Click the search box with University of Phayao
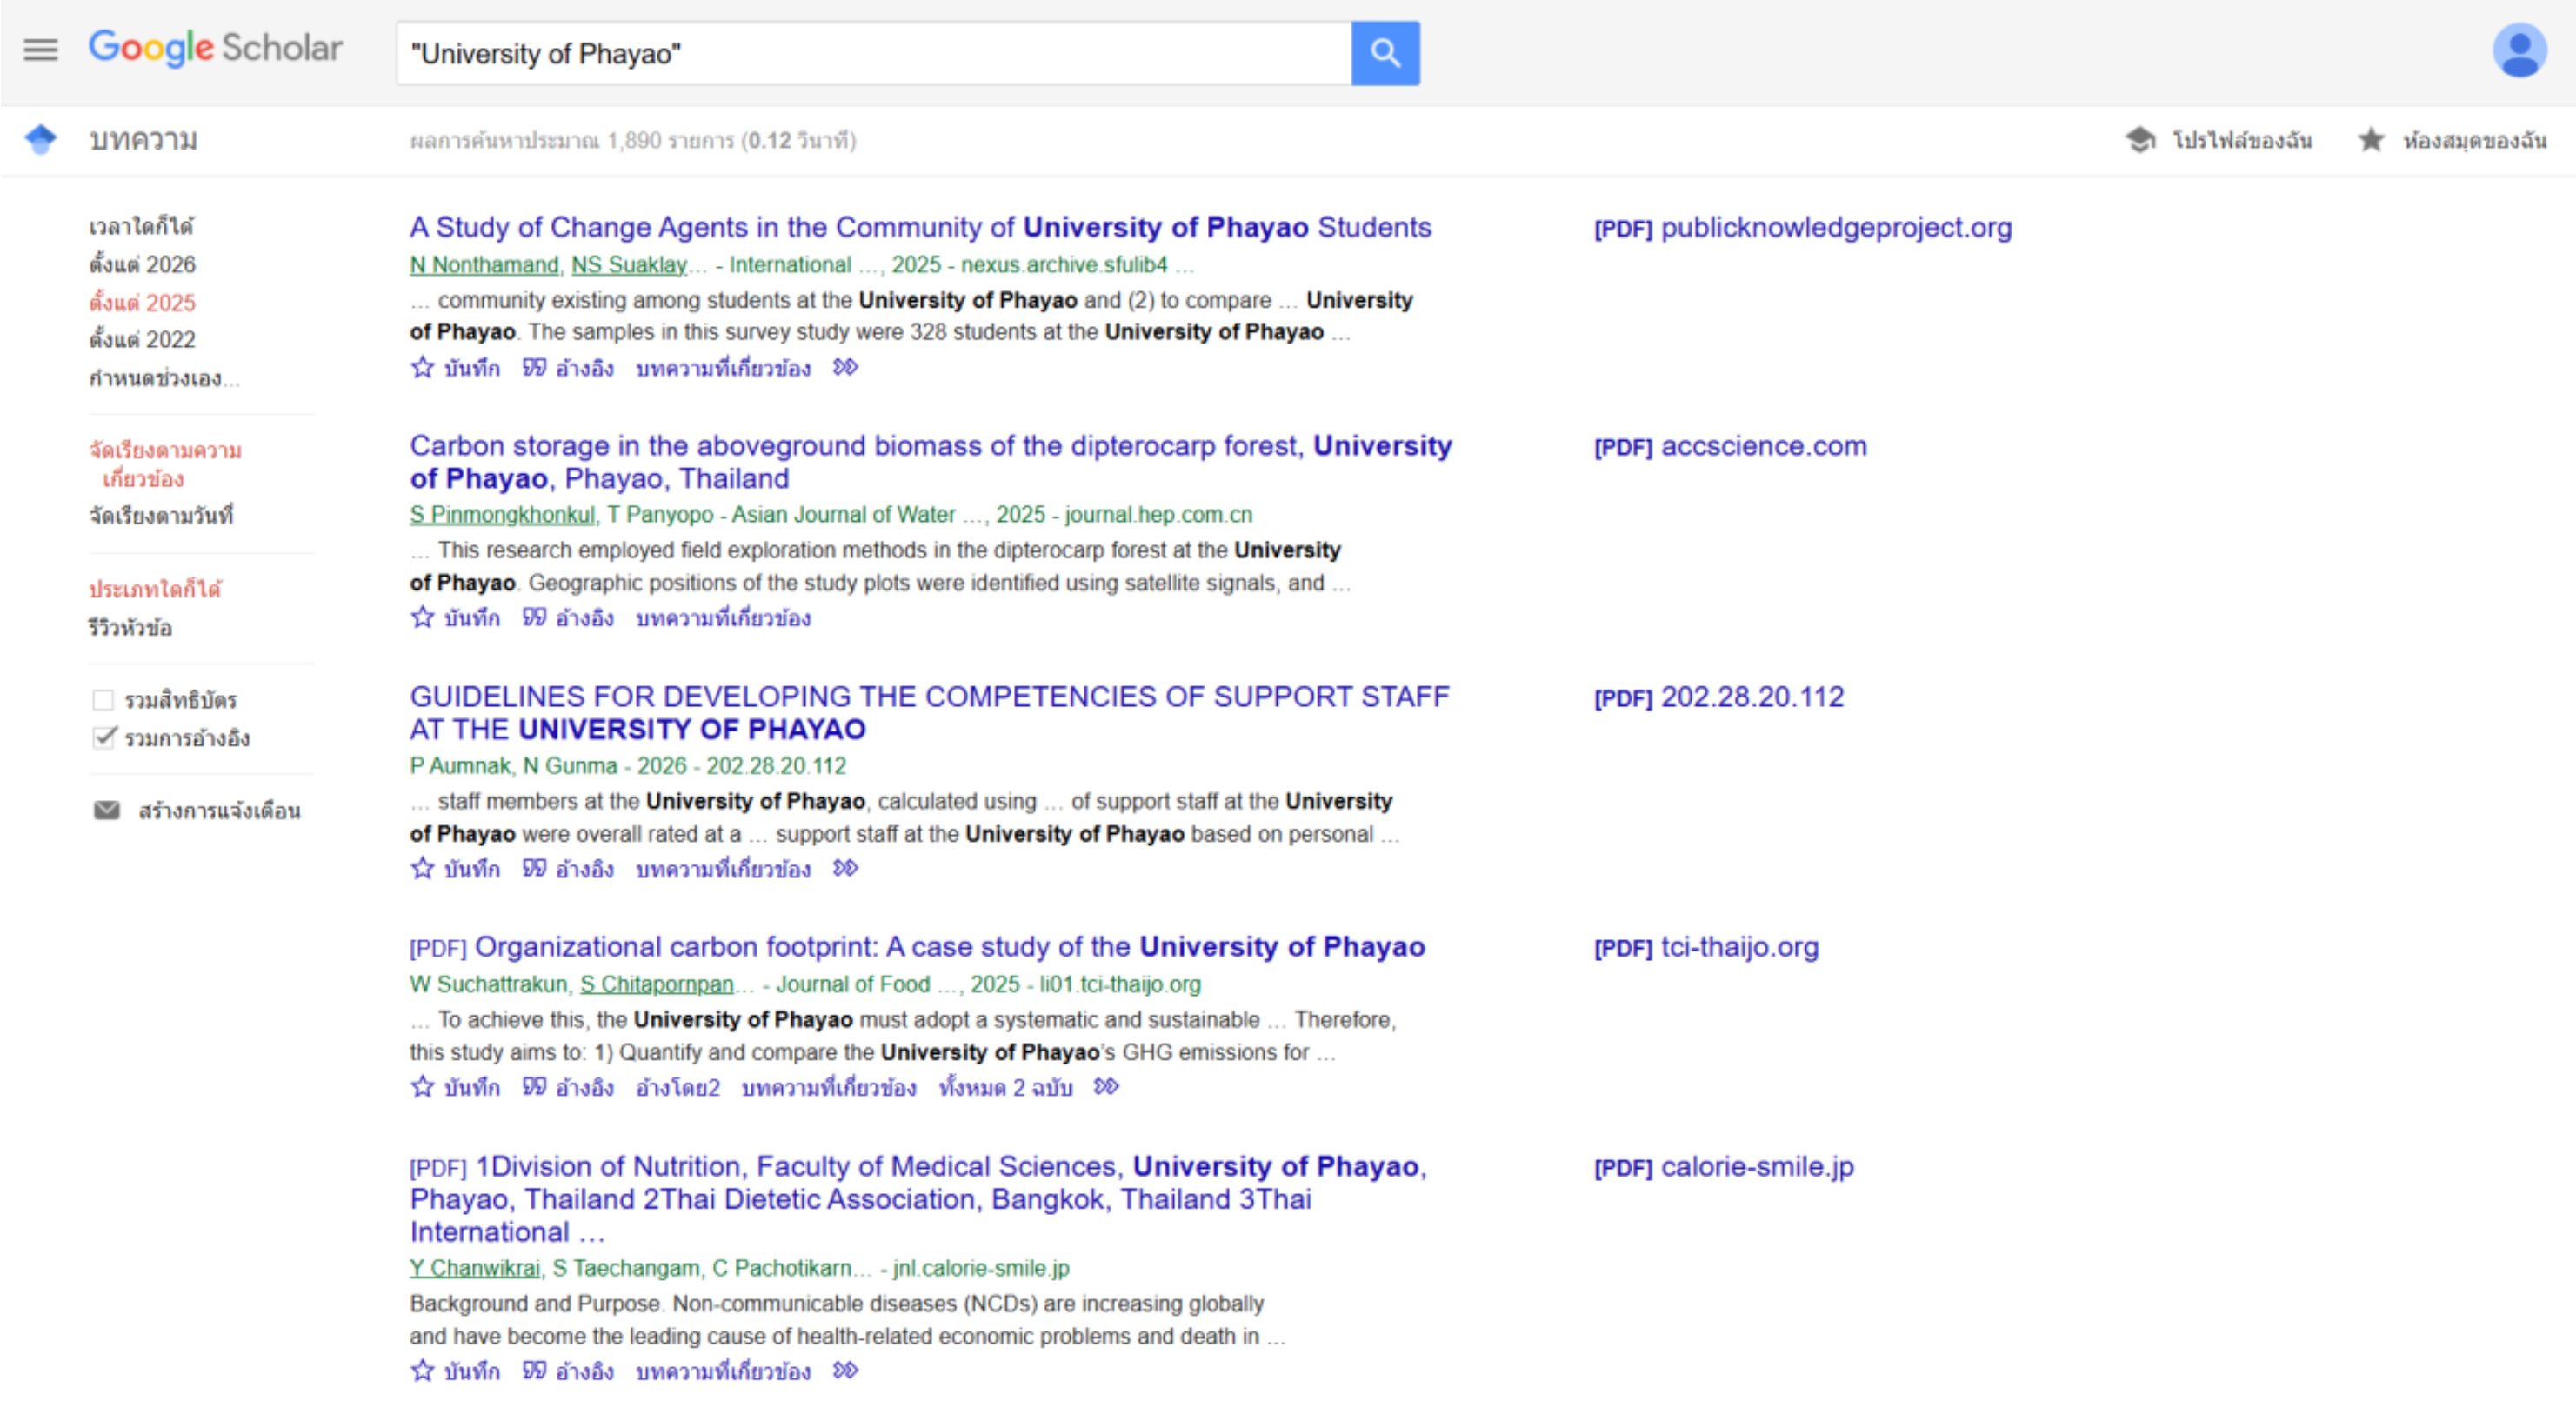This screenshot has width=2576, height=1421. 874,53
